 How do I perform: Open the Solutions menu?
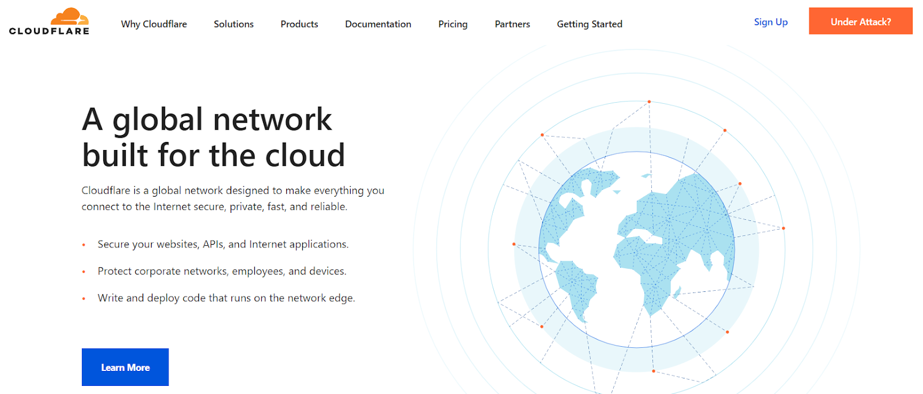(x=234, y=24)
